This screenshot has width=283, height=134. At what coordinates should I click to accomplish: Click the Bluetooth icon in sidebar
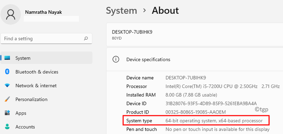[7, 72]
